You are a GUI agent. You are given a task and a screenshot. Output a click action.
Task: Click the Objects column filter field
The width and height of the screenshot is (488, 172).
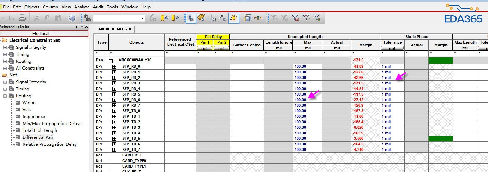coord(136,53)
